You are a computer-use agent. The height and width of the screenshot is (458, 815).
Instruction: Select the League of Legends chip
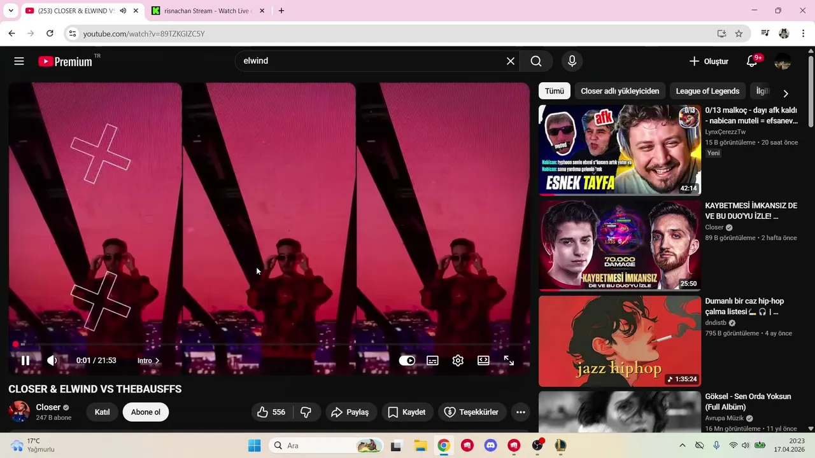point(707,91)
